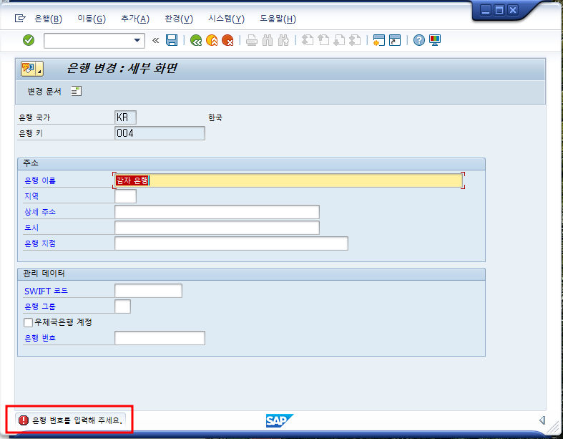Click the yellow Exit icon
The width and height of the screenshot is (563, 439).
(x=212, y=40)
